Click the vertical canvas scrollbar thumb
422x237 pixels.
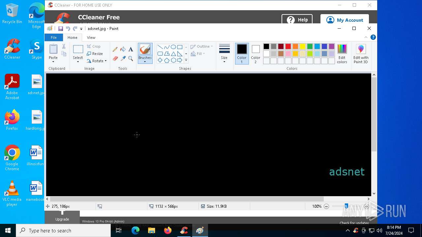374,114
